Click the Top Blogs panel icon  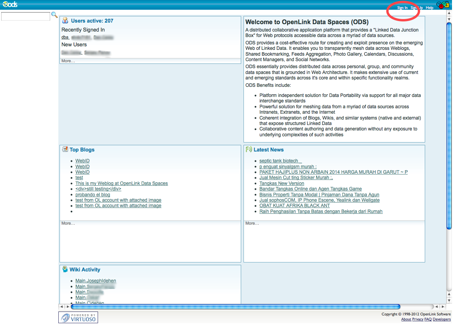pos(65,149)
